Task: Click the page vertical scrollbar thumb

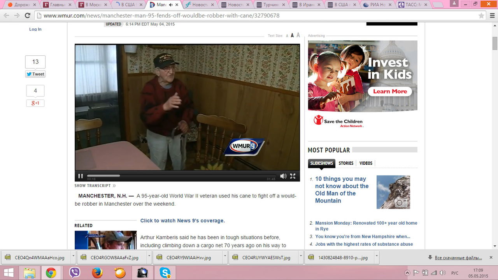Action: [x=495, y=43]
